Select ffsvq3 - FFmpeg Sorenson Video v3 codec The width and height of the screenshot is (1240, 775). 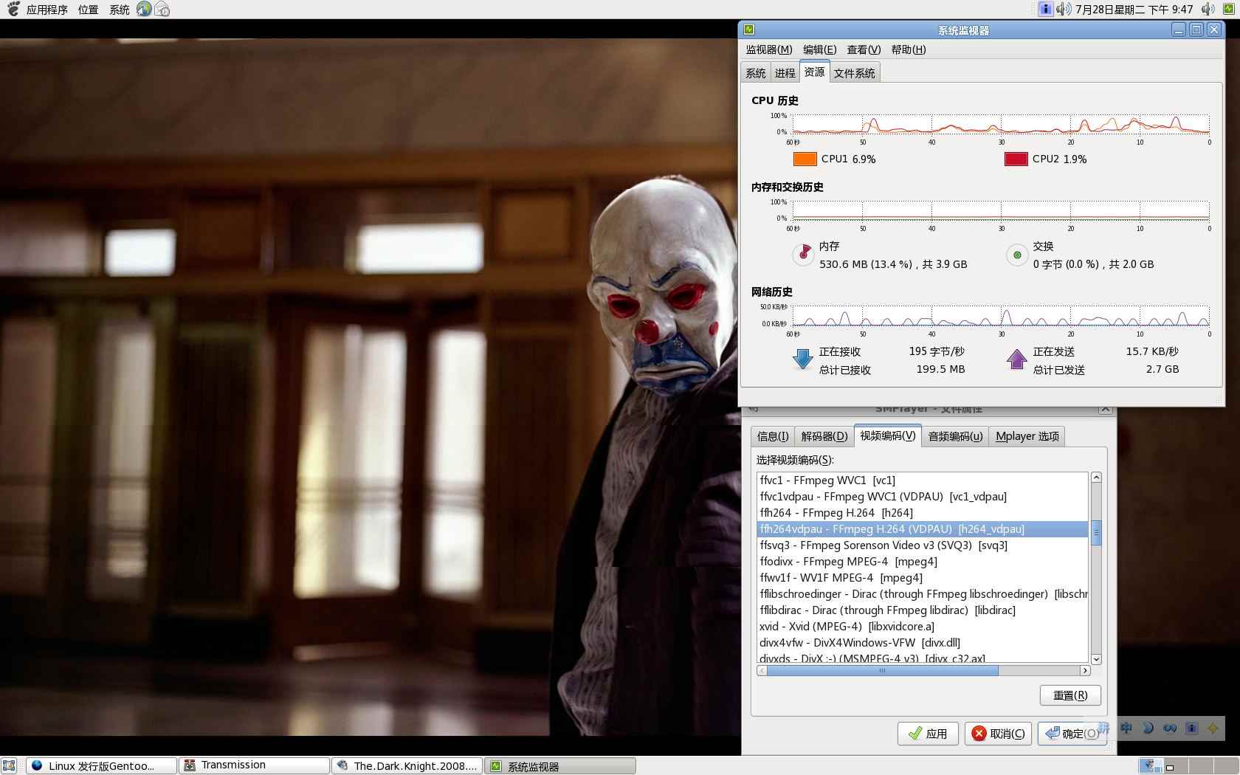coord(922,545)
